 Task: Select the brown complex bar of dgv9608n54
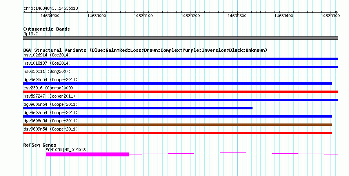178,125
